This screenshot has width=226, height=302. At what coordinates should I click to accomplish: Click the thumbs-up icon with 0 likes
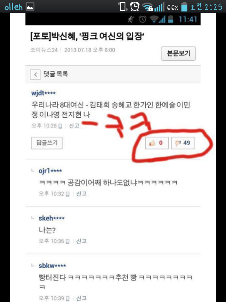point(152,143)
